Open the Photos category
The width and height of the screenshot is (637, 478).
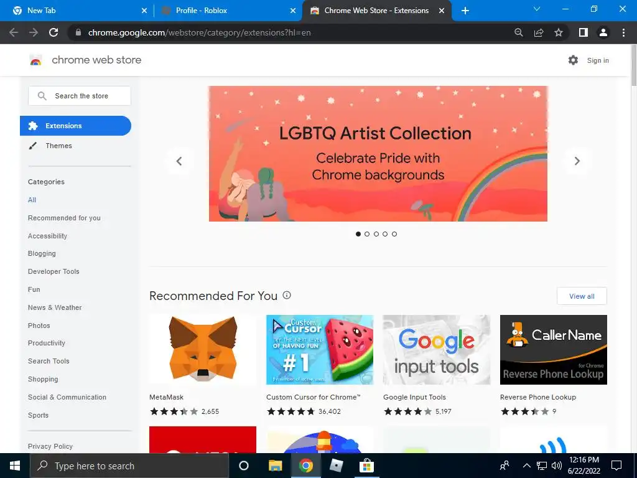[39, 326]
